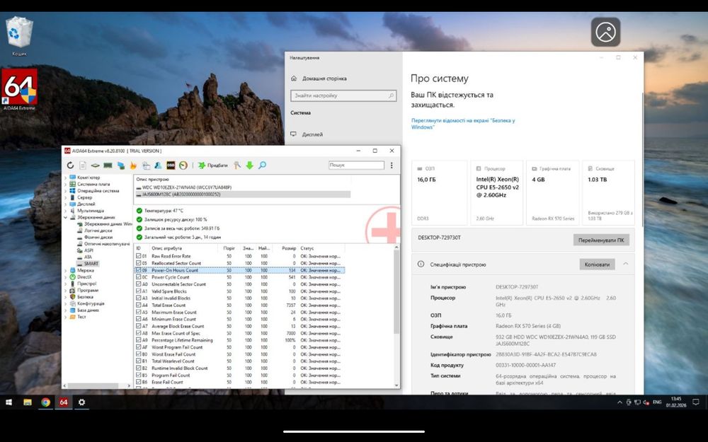The image size is (708, 442).
Task: Toggle checkbox for Total Erase Count
Action: [139, 305]
